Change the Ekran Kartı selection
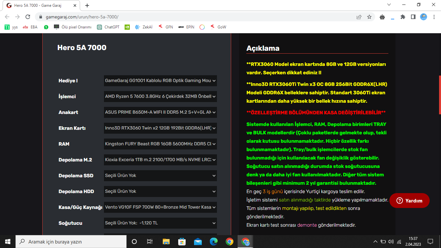Image resolution: width=441 pixels, height=248 pixels. (x=160, y=128)
